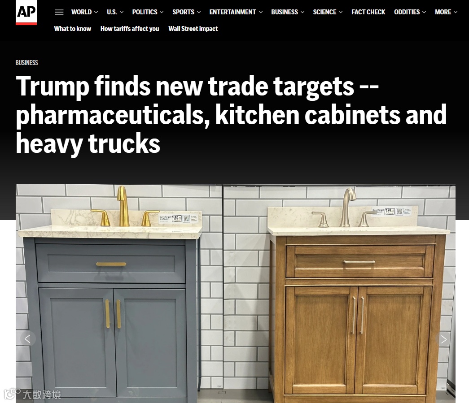Open the Fact Check section

point(368,12)
